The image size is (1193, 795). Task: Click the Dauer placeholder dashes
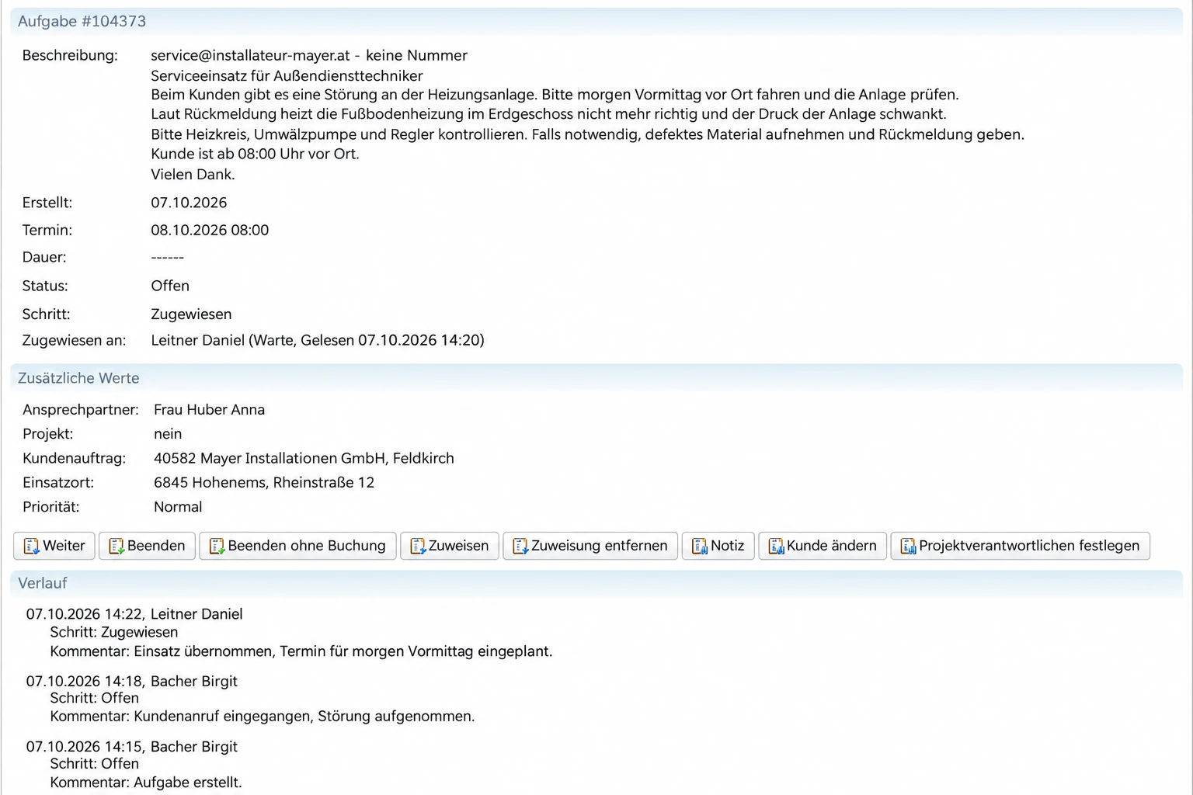(x=167, y=257)
